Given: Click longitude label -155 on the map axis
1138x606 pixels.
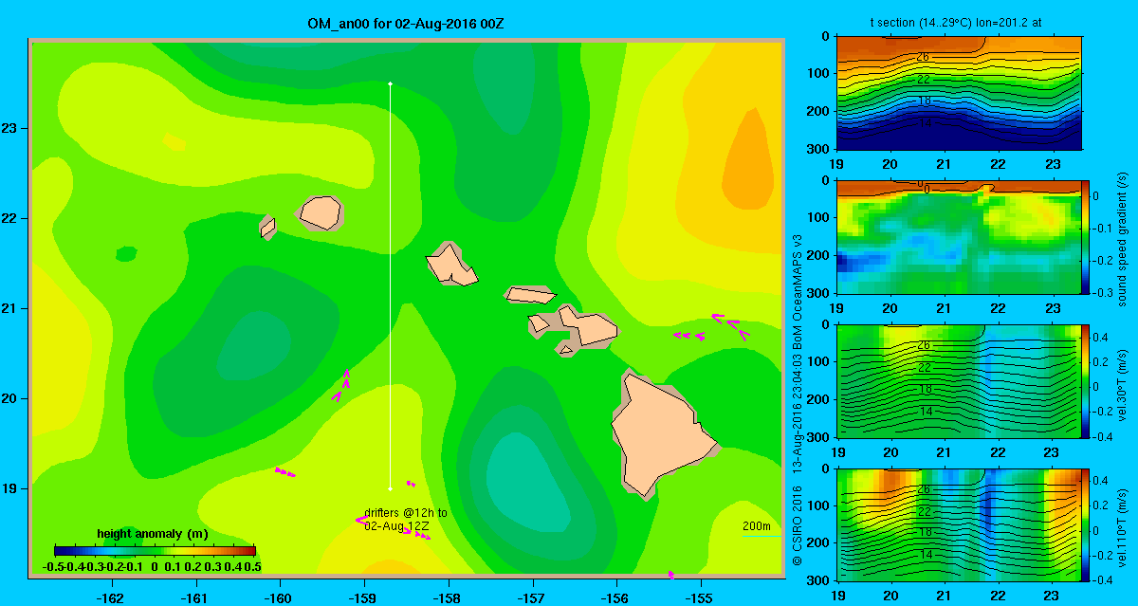Looking at the screenshot, I should 700,597.
